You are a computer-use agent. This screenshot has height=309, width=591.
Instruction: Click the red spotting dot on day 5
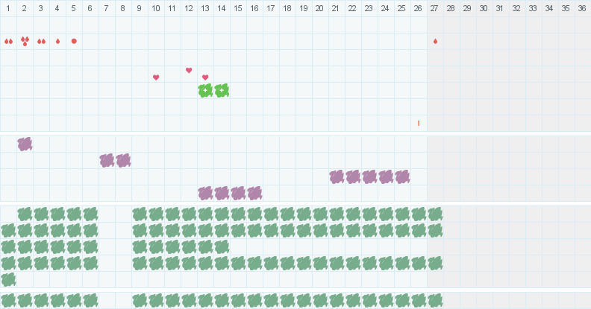click(x=74, y=41)
